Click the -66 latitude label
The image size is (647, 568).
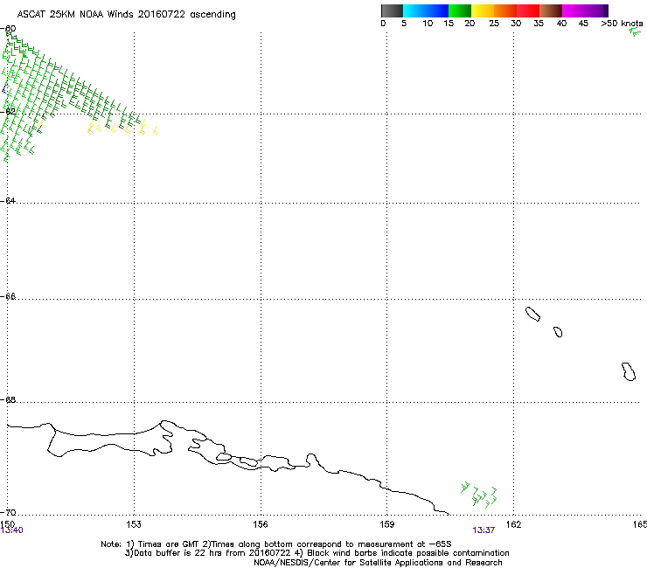[x=8, y=297]
